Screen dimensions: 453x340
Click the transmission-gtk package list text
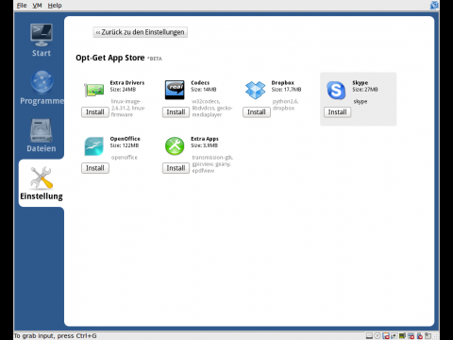point(212,164)
